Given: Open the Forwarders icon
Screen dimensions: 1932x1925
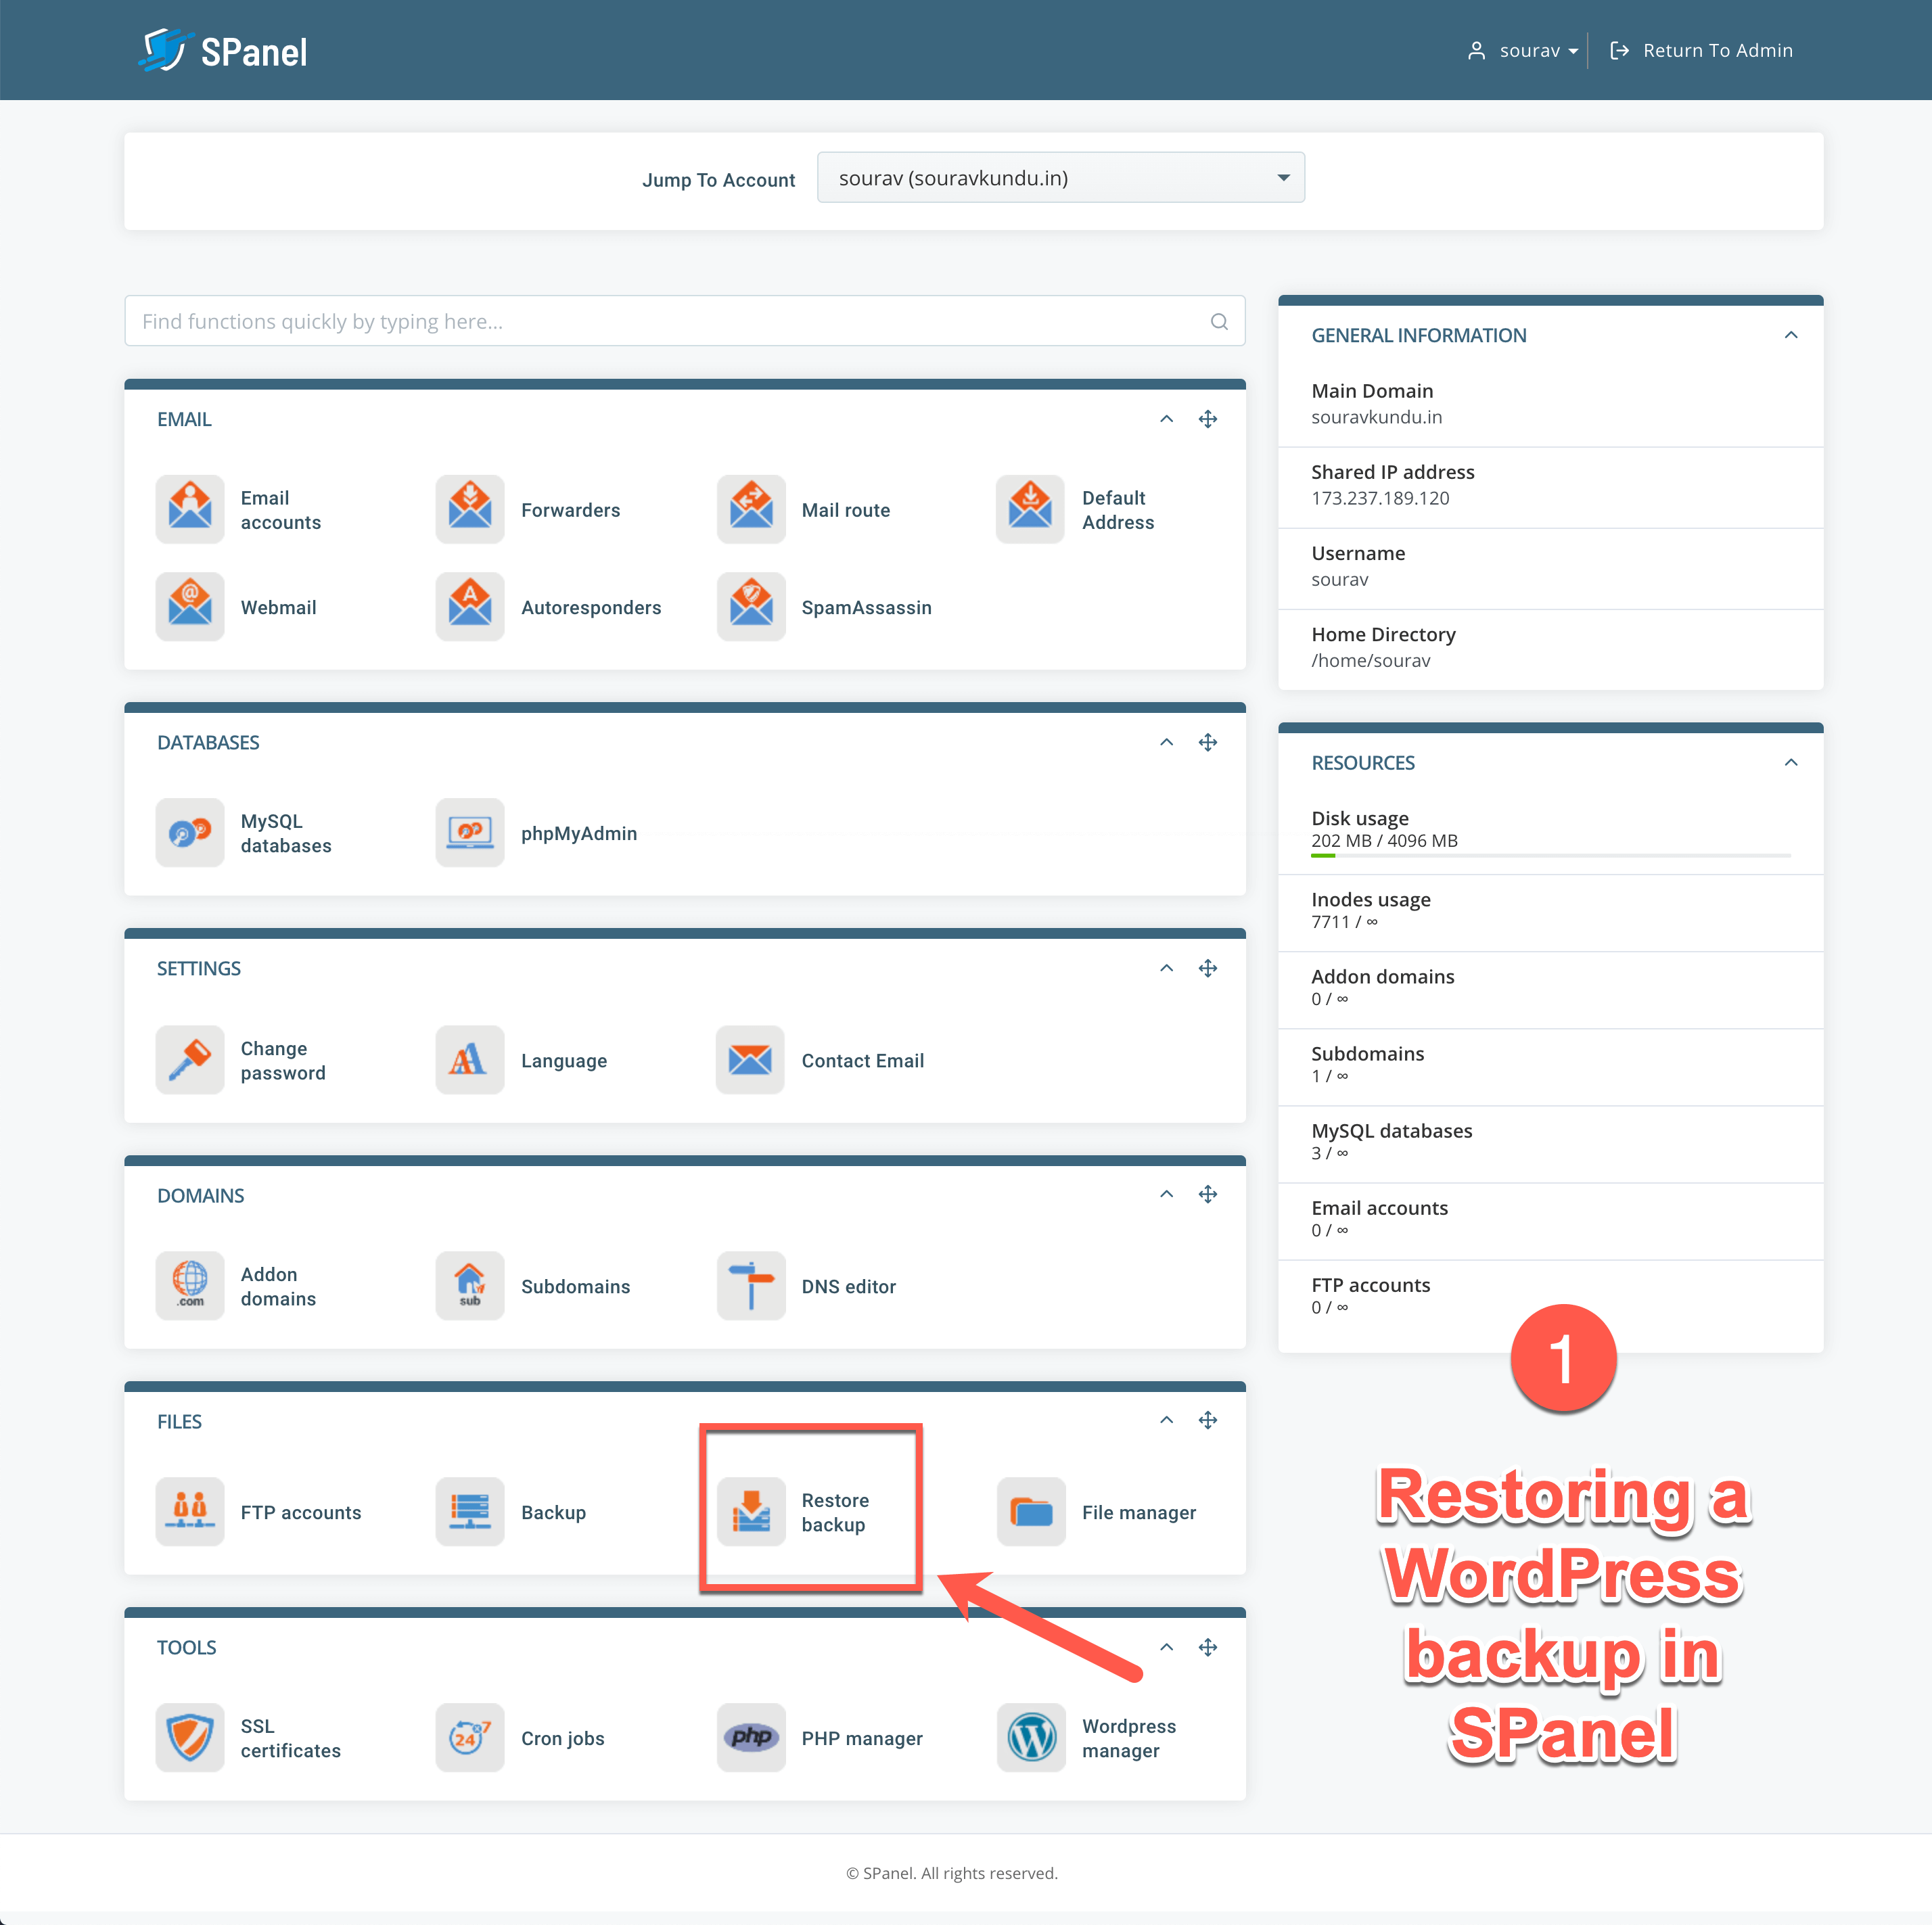Looking at the screenshot, I should tap(470, 510).
